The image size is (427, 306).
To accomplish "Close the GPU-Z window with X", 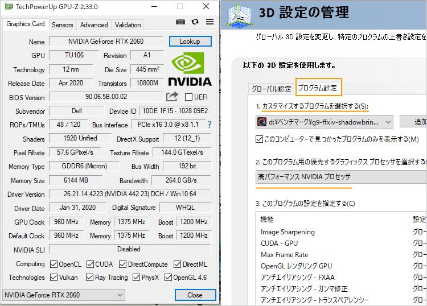I will pos(206,6).
